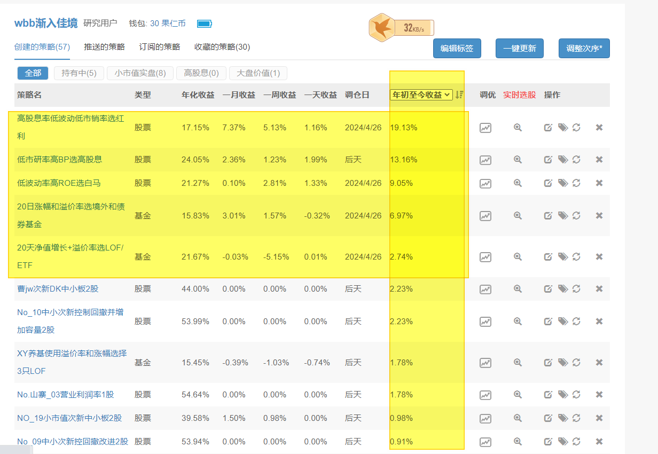Click the -5.15% weekly return value
The image size is (658, 454).
click(x=277, y=257)
